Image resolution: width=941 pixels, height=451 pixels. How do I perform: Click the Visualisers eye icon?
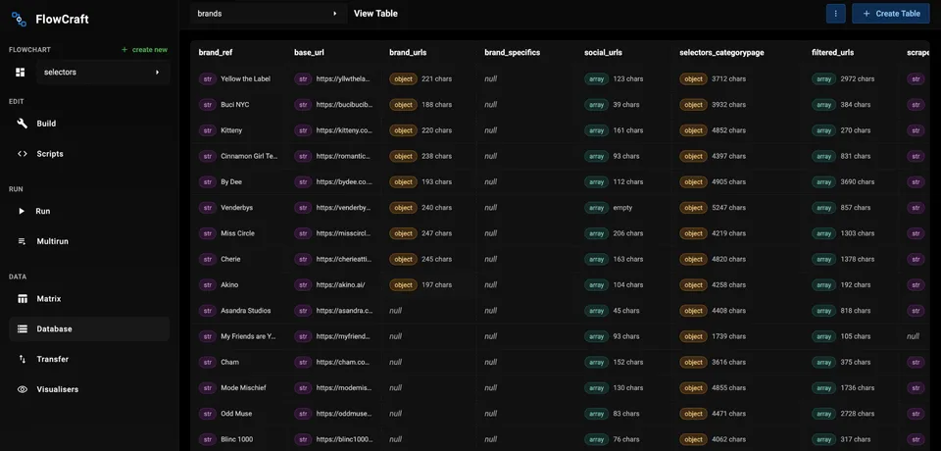click(23, 389)
